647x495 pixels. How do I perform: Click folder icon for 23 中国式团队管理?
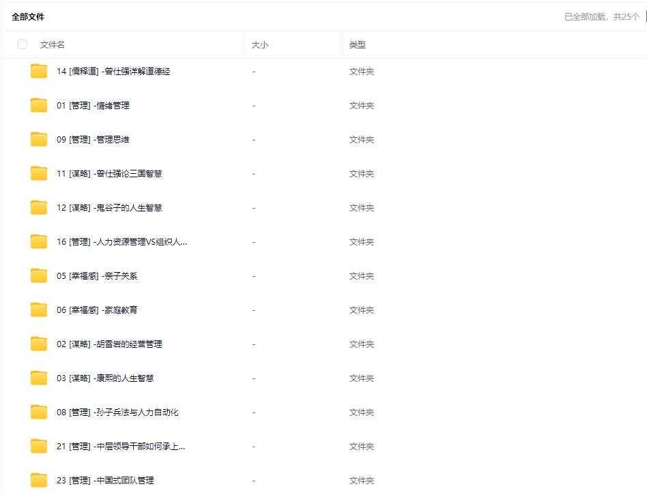click(x=39, y=480)
